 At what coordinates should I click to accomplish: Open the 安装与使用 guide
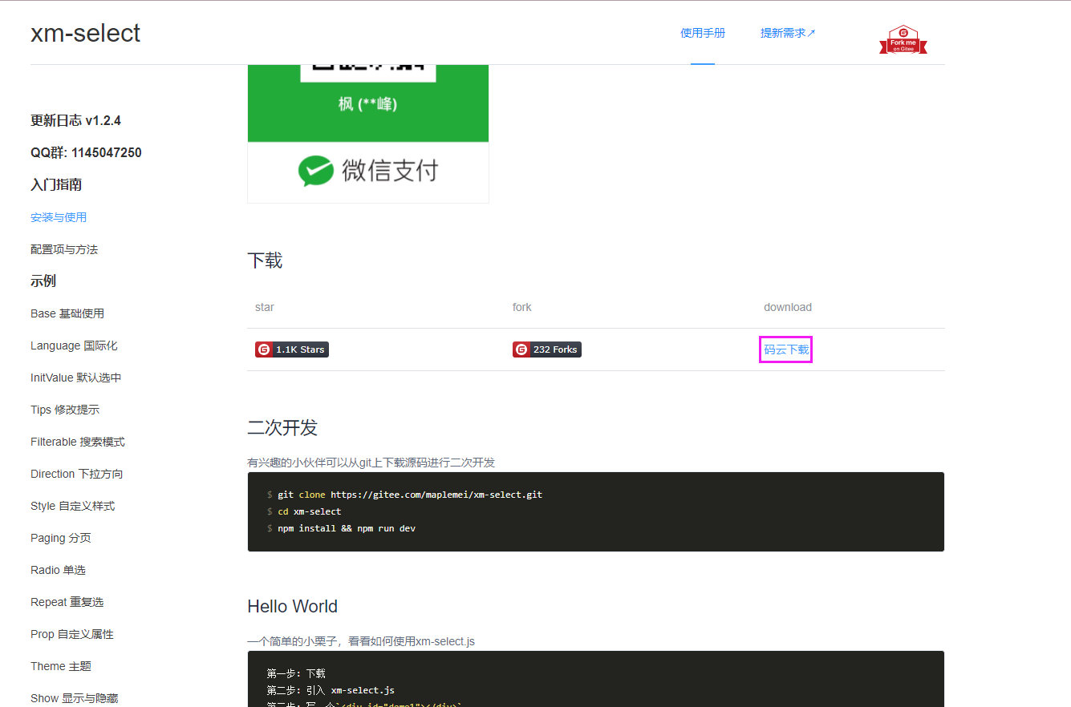tap(58, 216)
